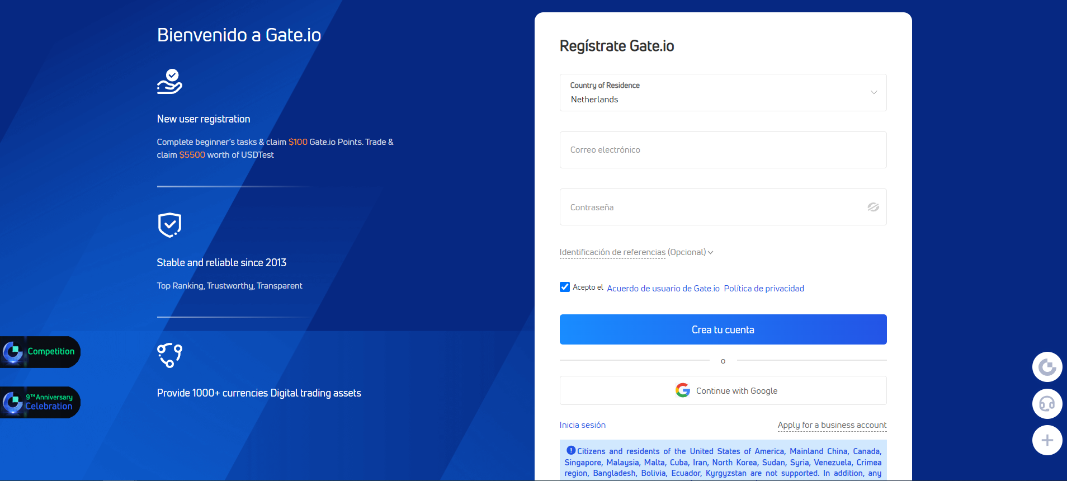Image resolution: width=1067 pixels, height=481 pixels.
Task: Click the Inicia sesión link
Action: [583, 425]
